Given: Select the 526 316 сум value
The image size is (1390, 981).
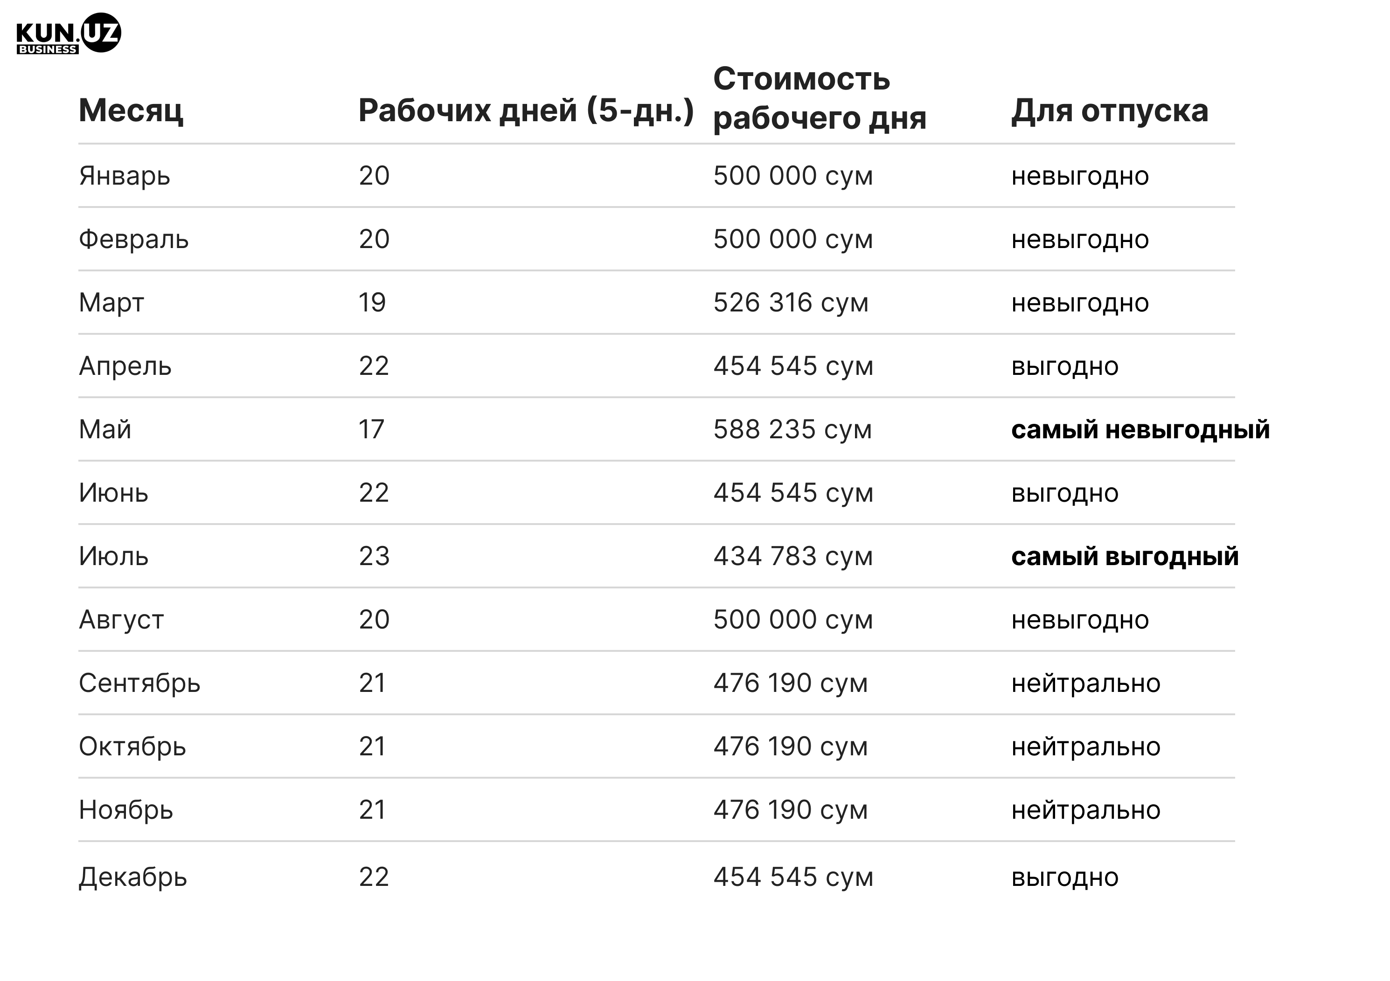Looking at the screenshot, I should tap(791, 303).
